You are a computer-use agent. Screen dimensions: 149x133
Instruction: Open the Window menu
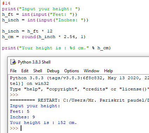pos(92,71)
